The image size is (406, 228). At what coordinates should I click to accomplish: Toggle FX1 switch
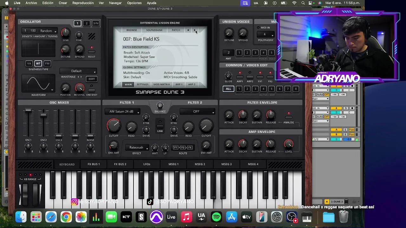click(260, 77)
